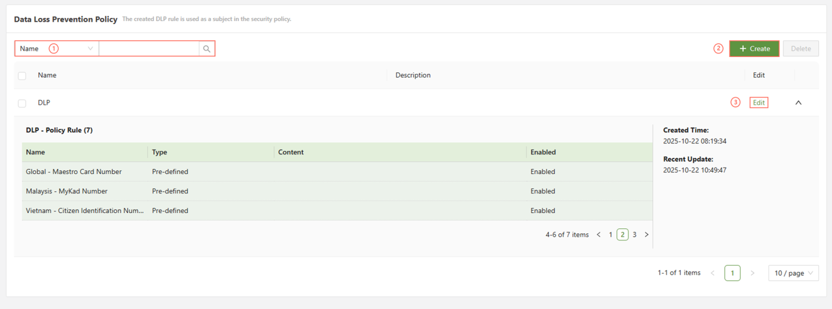
Task: Select page 1 of main list
Action: 732,273
